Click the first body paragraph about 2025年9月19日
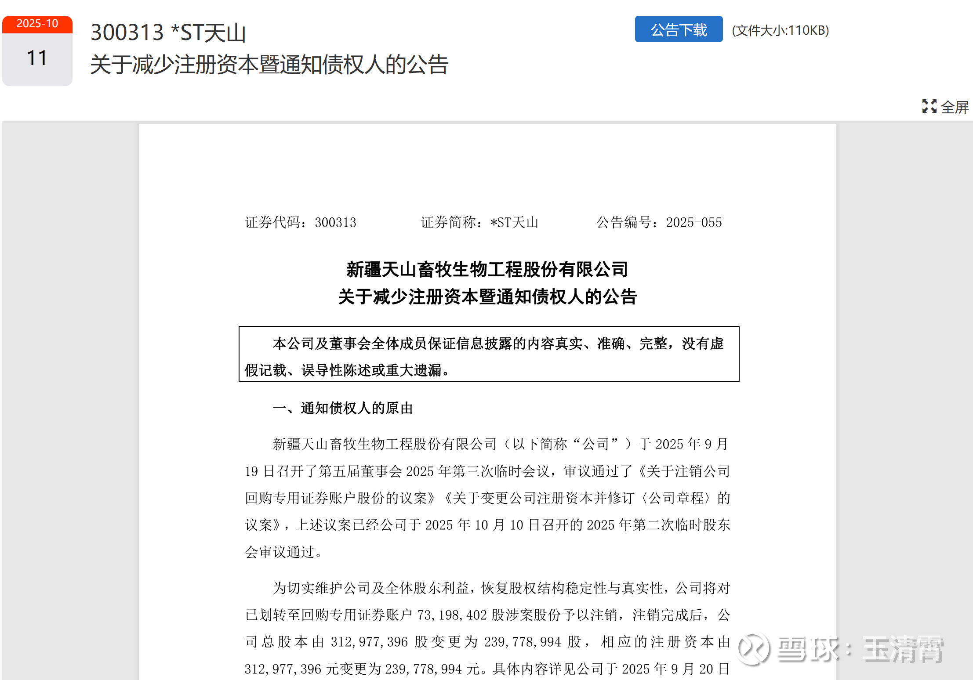This screenshot has width=973, height=680. [487, 498]
